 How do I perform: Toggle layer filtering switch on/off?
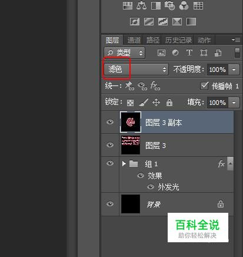click(237, 53)
